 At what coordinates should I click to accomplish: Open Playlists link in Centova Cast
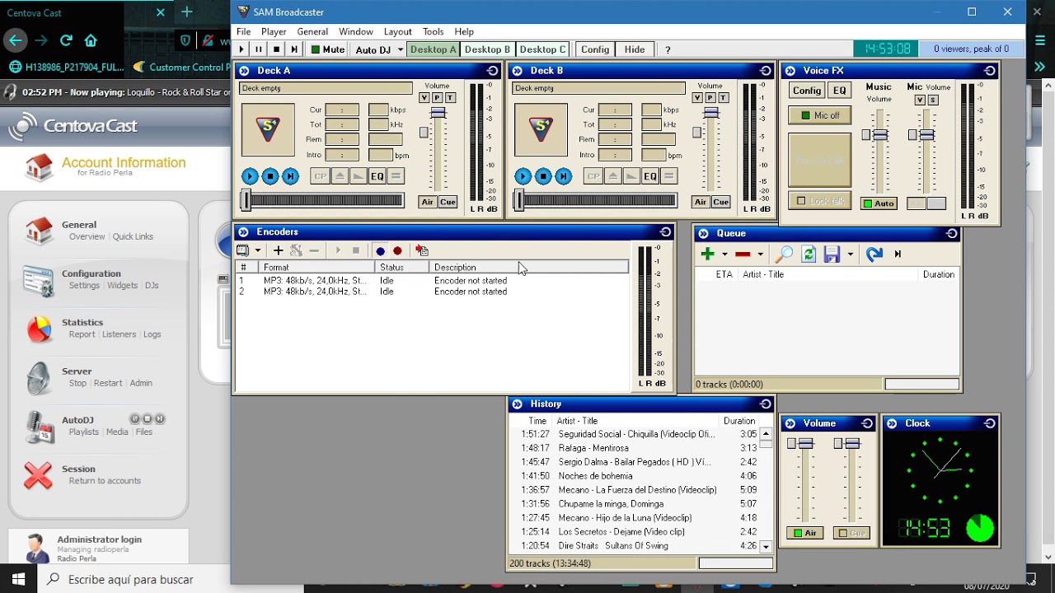(x=84, y=432)
